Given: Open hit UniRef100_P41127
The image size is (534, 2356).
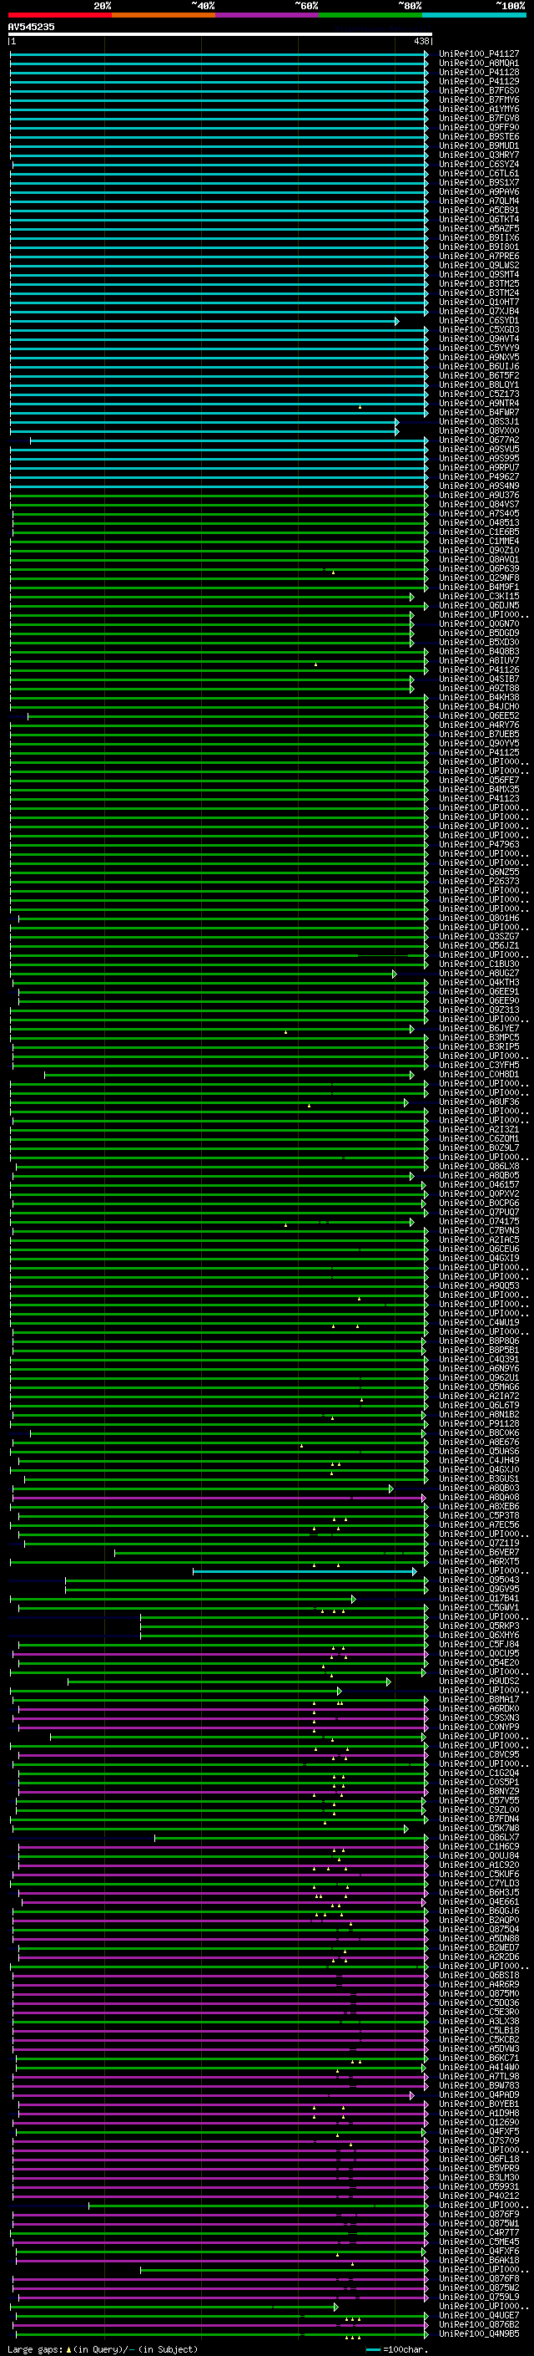Looking at the screenshot, I should pos(479,54).
